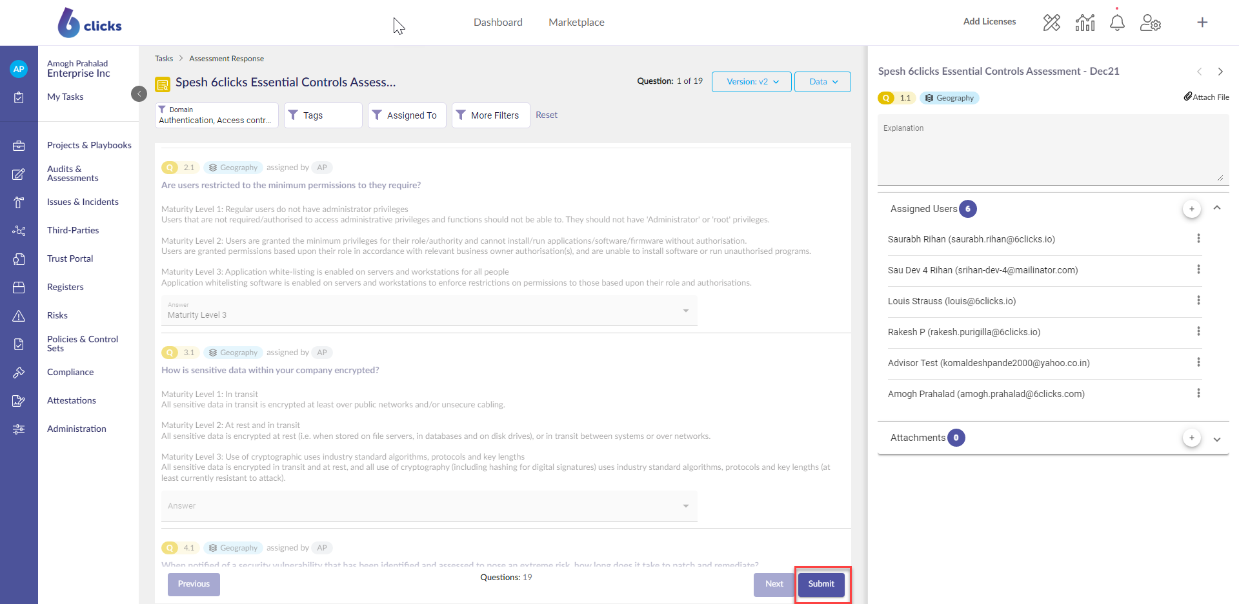Add an attachment with plus button
1239x604 pixels.
(x=1192, y=438)
